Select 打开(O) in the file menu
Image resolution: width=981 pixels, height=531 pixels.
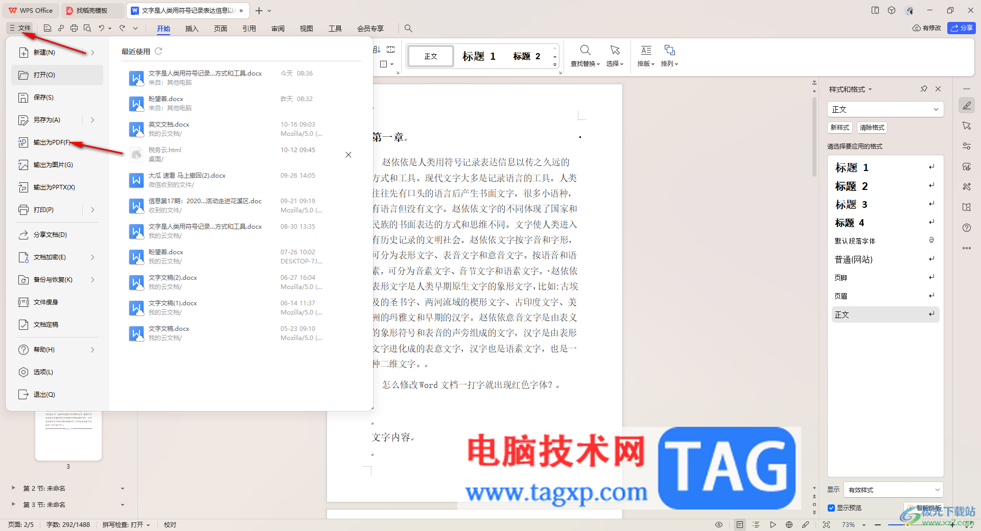point(57,75)
